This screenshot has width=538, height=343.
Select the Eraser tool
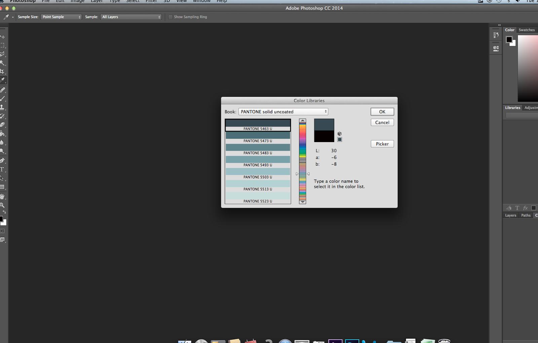tap(3, 125)
